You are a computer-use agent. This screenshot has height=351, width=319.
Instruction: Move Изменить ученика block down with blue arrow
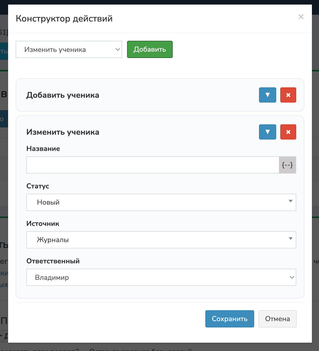(267, 132)
